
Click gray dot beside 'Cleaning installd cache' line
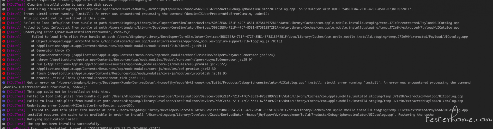4,5
